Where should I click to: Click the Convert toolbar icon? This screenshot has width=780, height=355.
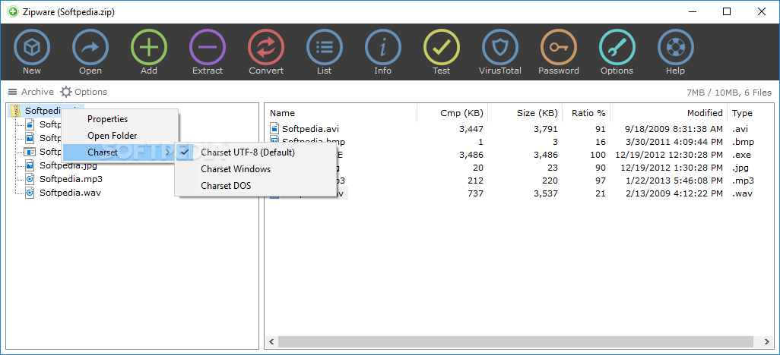tap(266, 48)
